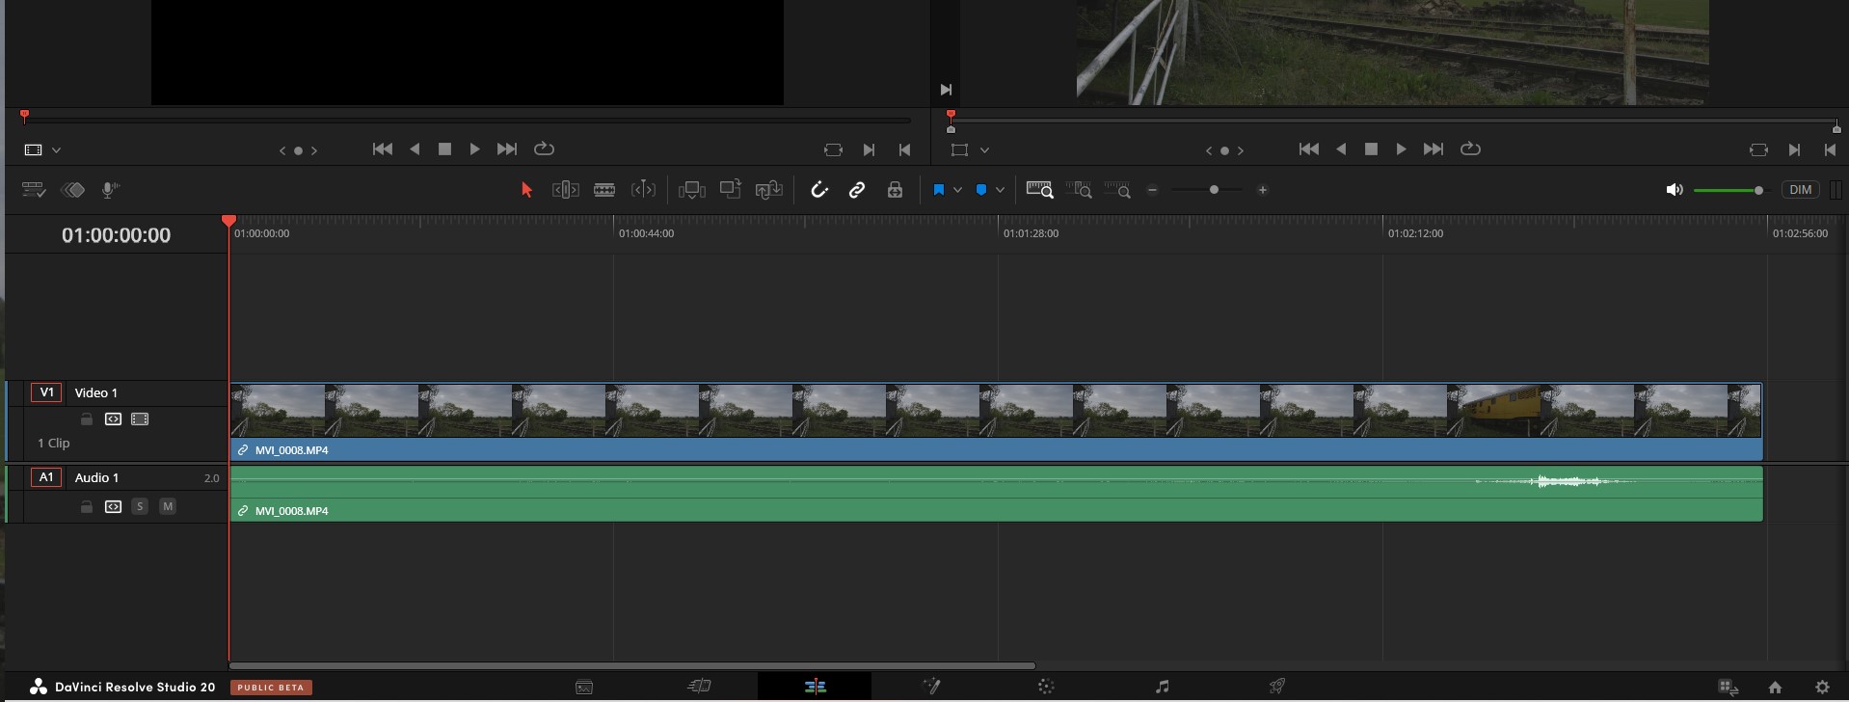Disable Video 1 track filmstrip icon
This screenshot has width=1849, height=702.
click(x=140, y=418)
